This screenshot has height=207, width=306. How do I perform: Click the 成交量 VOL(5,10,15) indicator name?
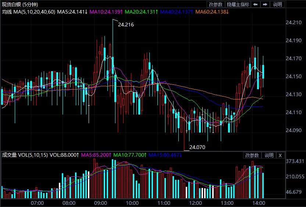pos(25,155)
